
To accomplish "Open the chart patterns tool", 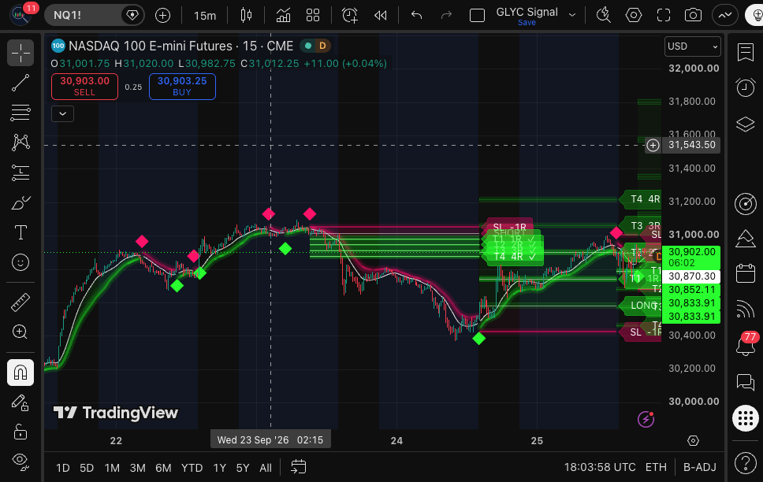I will (x=20, y=143).
